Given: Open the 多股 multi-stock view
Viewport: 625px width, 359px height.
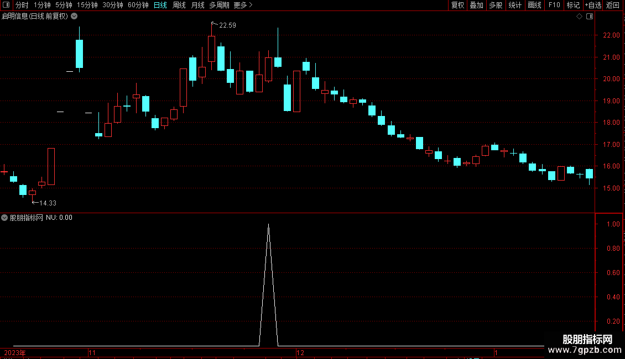Looking at the screenshot, I should 496,5.
